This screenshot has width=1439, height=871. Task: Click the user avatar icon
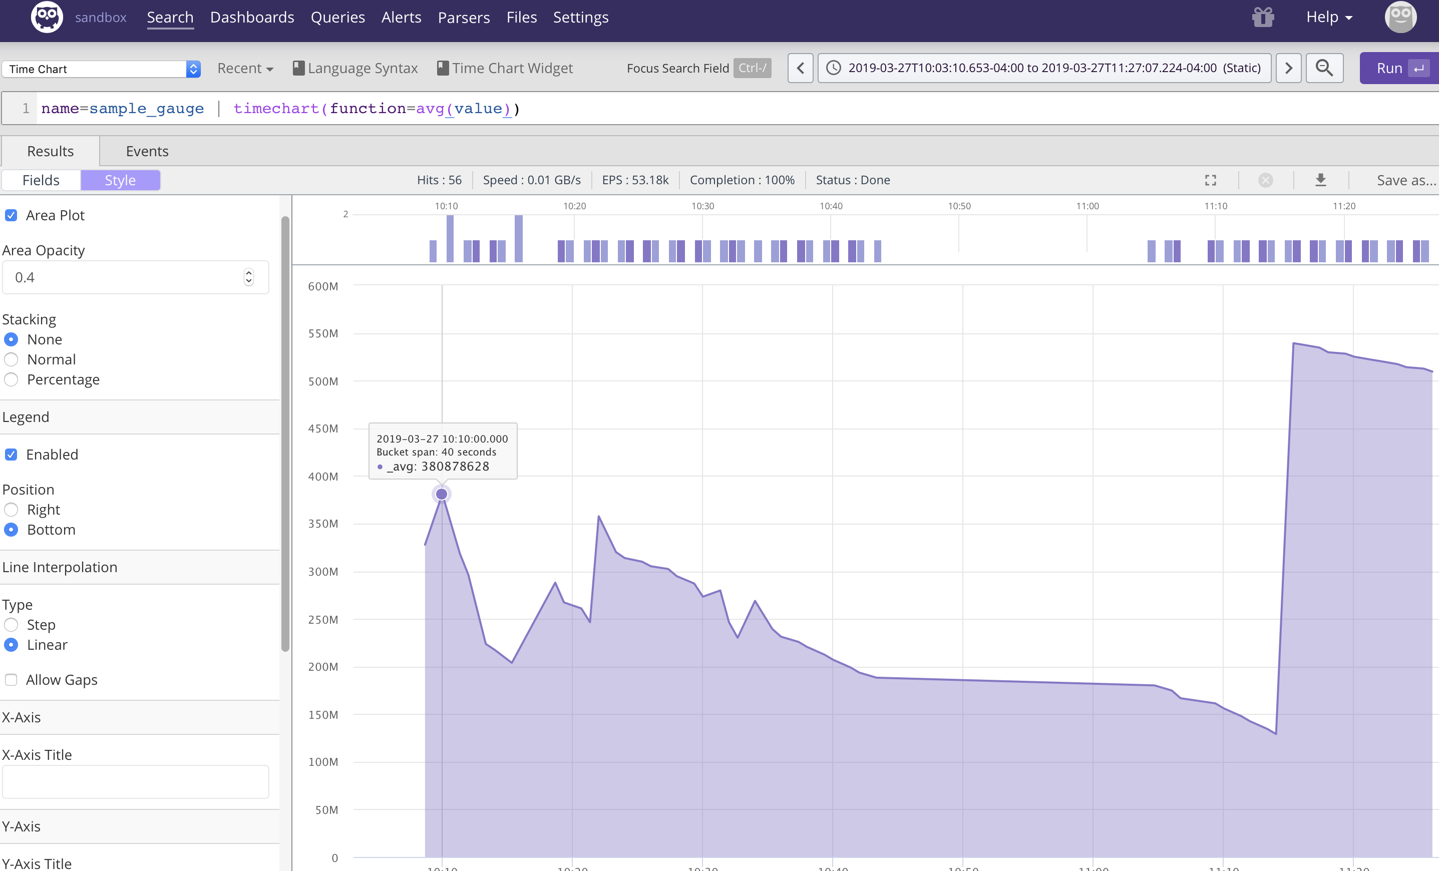coord(1400,17)
